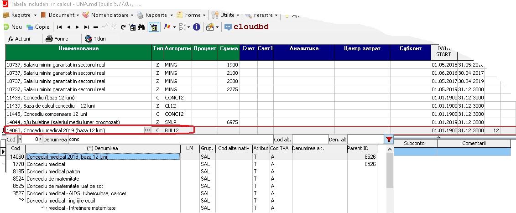516x213 pixels.
Task: Select Concediu medical - ingrijire copil
Action: pos(103,201)
